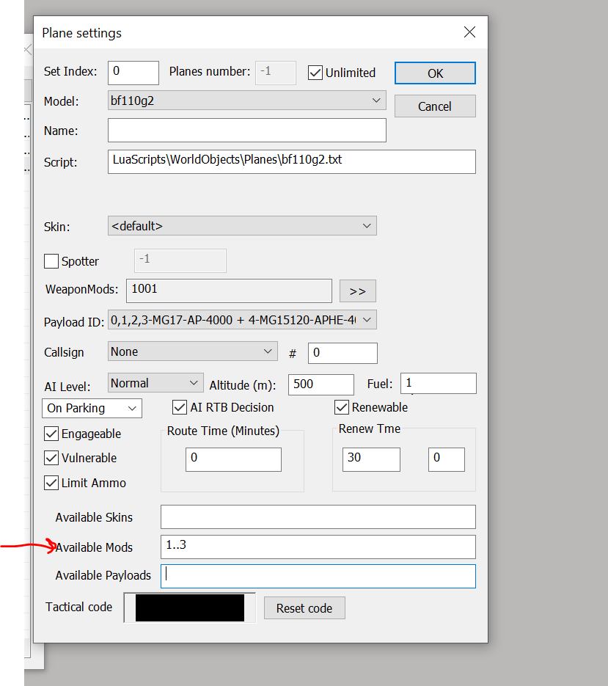Expand the Callsign dropdown
This screenshot has width=608, height=686.
192,352
